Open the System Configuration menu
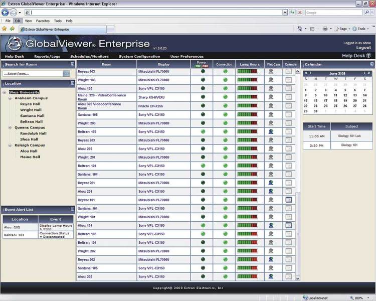 click(139, 56)
